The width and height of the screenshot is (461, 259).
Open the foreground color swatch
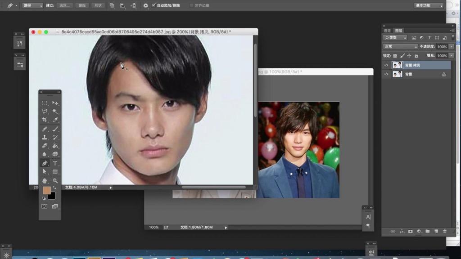click(46, 190)
